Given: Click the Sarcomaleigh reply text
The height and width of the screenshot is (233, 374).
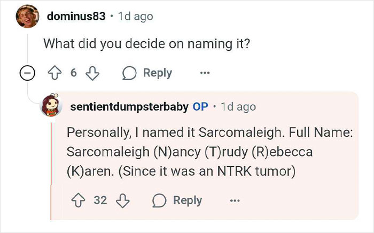Looking at the screenshot, I should [x=208, y=152].
